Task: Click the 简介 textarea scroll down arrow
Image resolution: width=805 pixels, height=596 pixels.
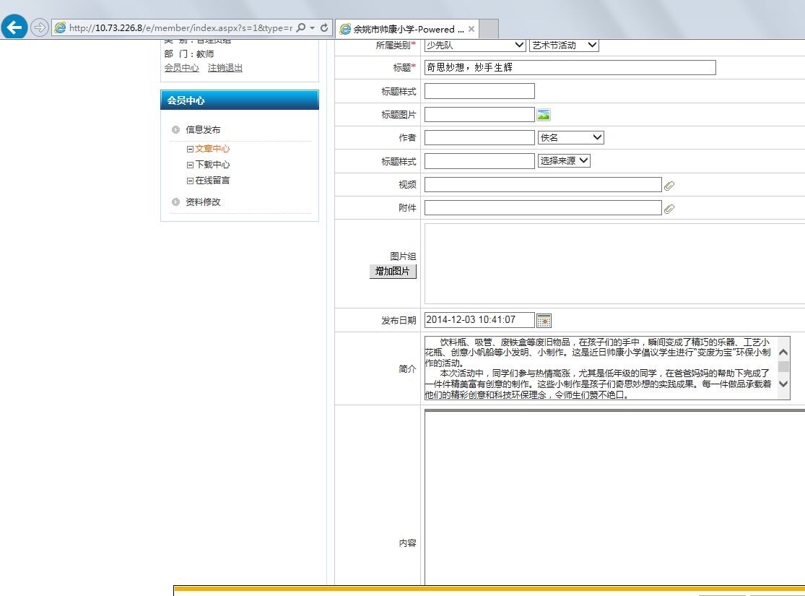Action: (783, 384)
